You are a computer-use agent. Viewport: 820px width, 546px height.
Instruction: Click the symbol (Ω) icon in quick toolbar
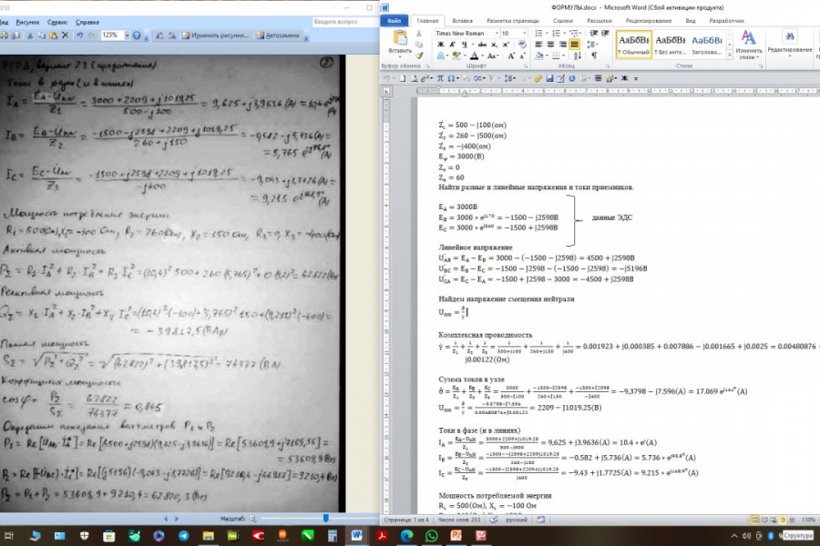[x=451, y=78]
